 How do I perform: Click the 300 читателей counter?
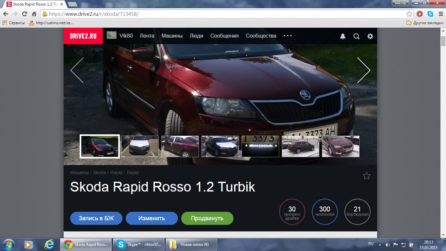325,212
